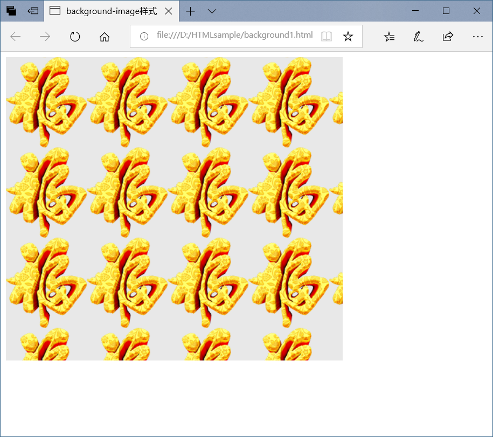Go to the Home page
Image resolution: width=493 pixels, height=437 pixels.
pos(105,37)
